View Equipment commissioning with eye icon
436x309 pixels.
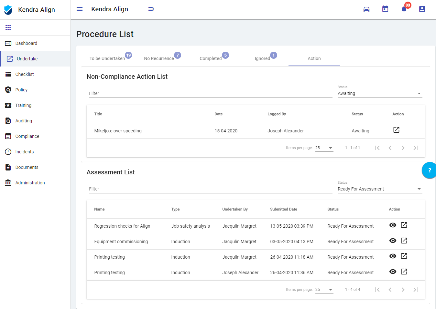coord(393,241)
